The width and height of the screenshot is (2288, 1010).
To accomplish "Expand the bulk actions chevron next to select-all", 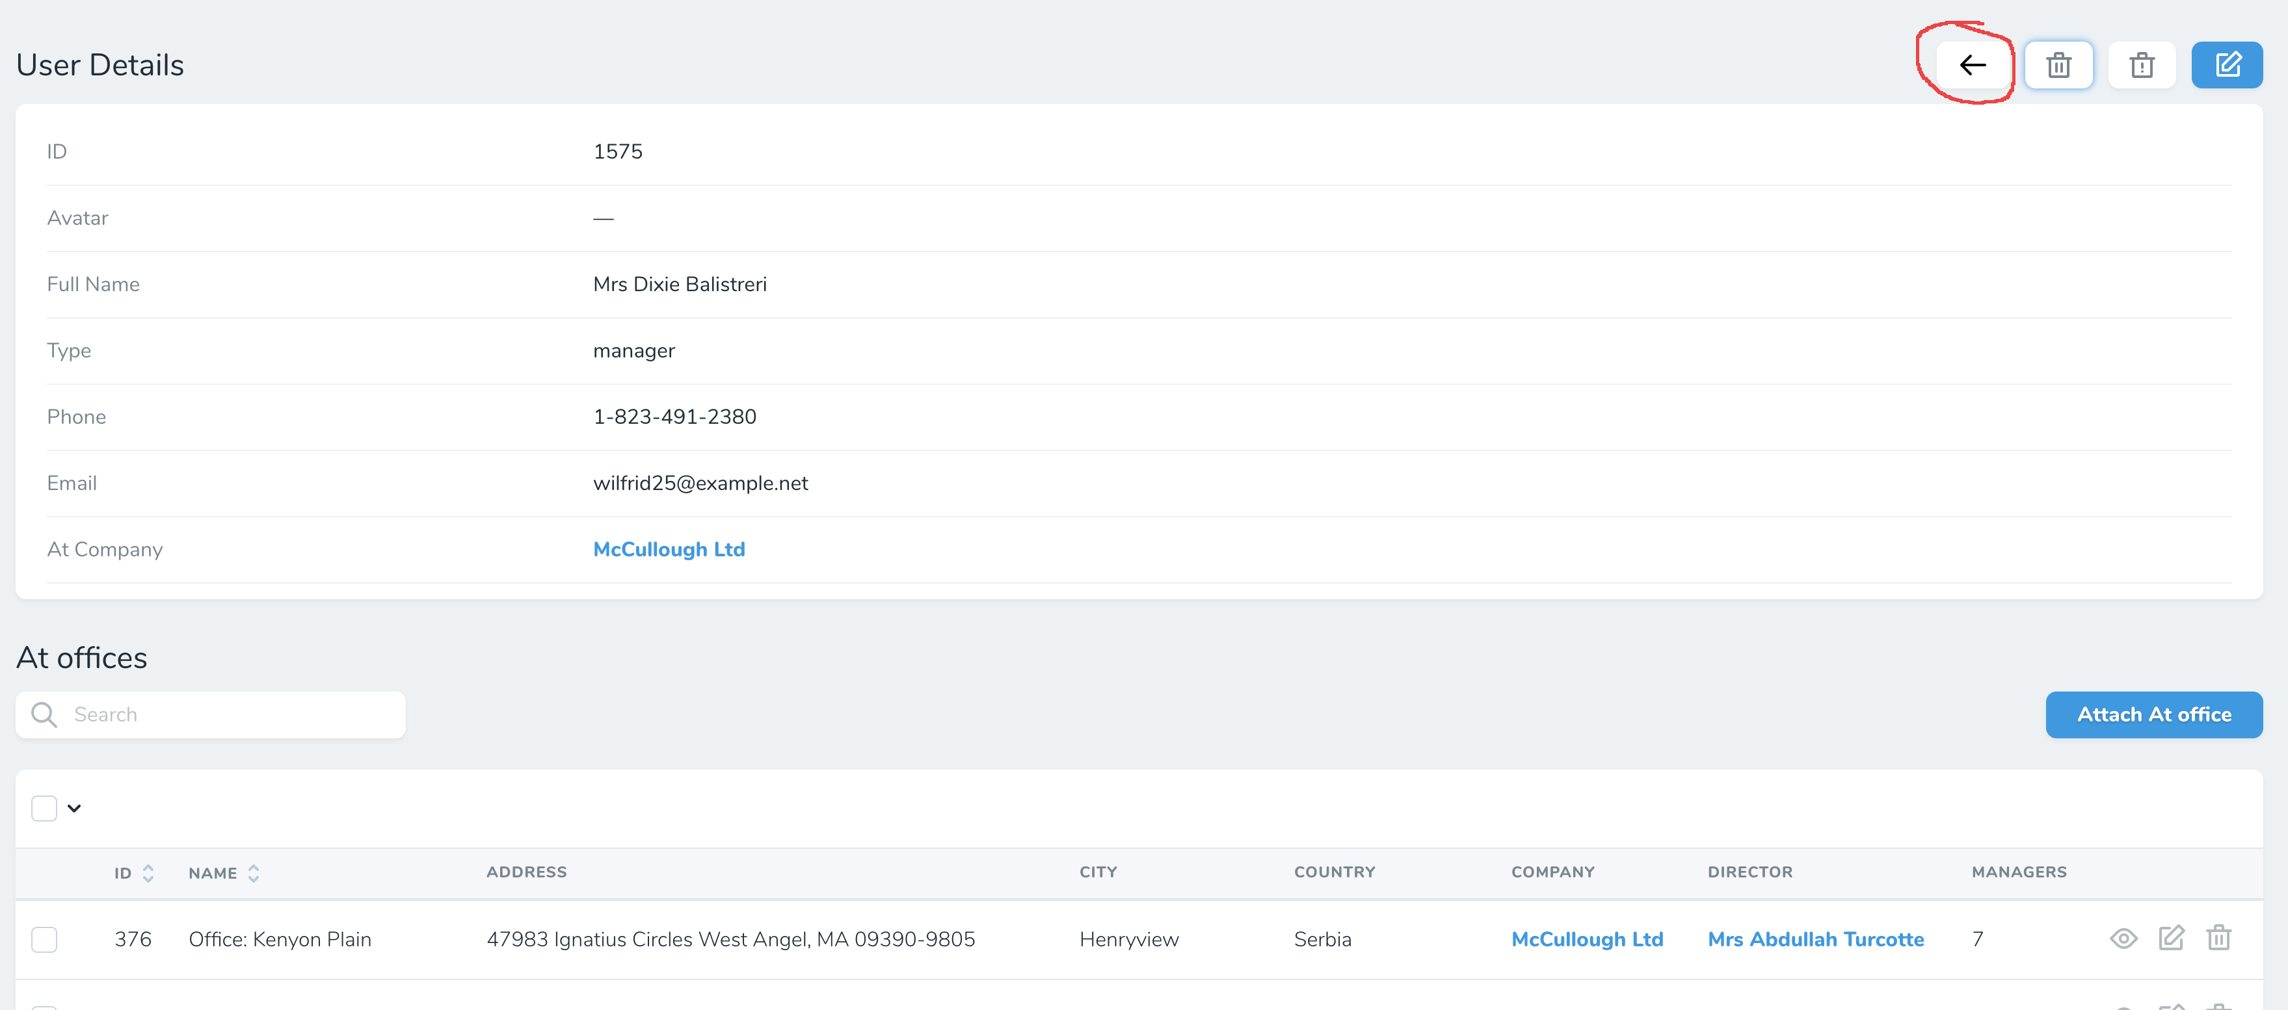I will [x=75, y=808].
